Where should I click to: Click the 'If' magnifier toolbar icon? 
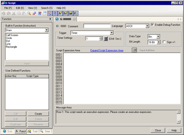(75, 13)
